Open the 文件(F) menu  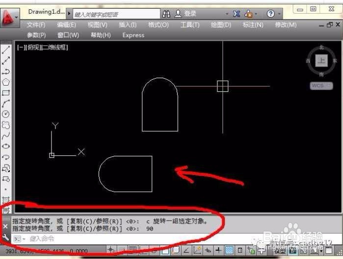pos(36,25)
